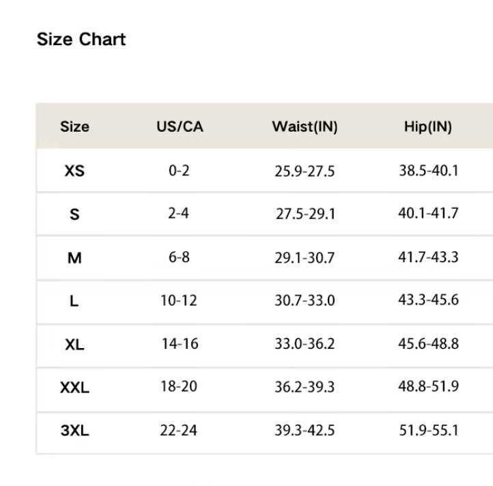The height and width of the screenshot is (486, 493).
Task: Click the US/CA 0-2 cell
Action: (179, 171)
